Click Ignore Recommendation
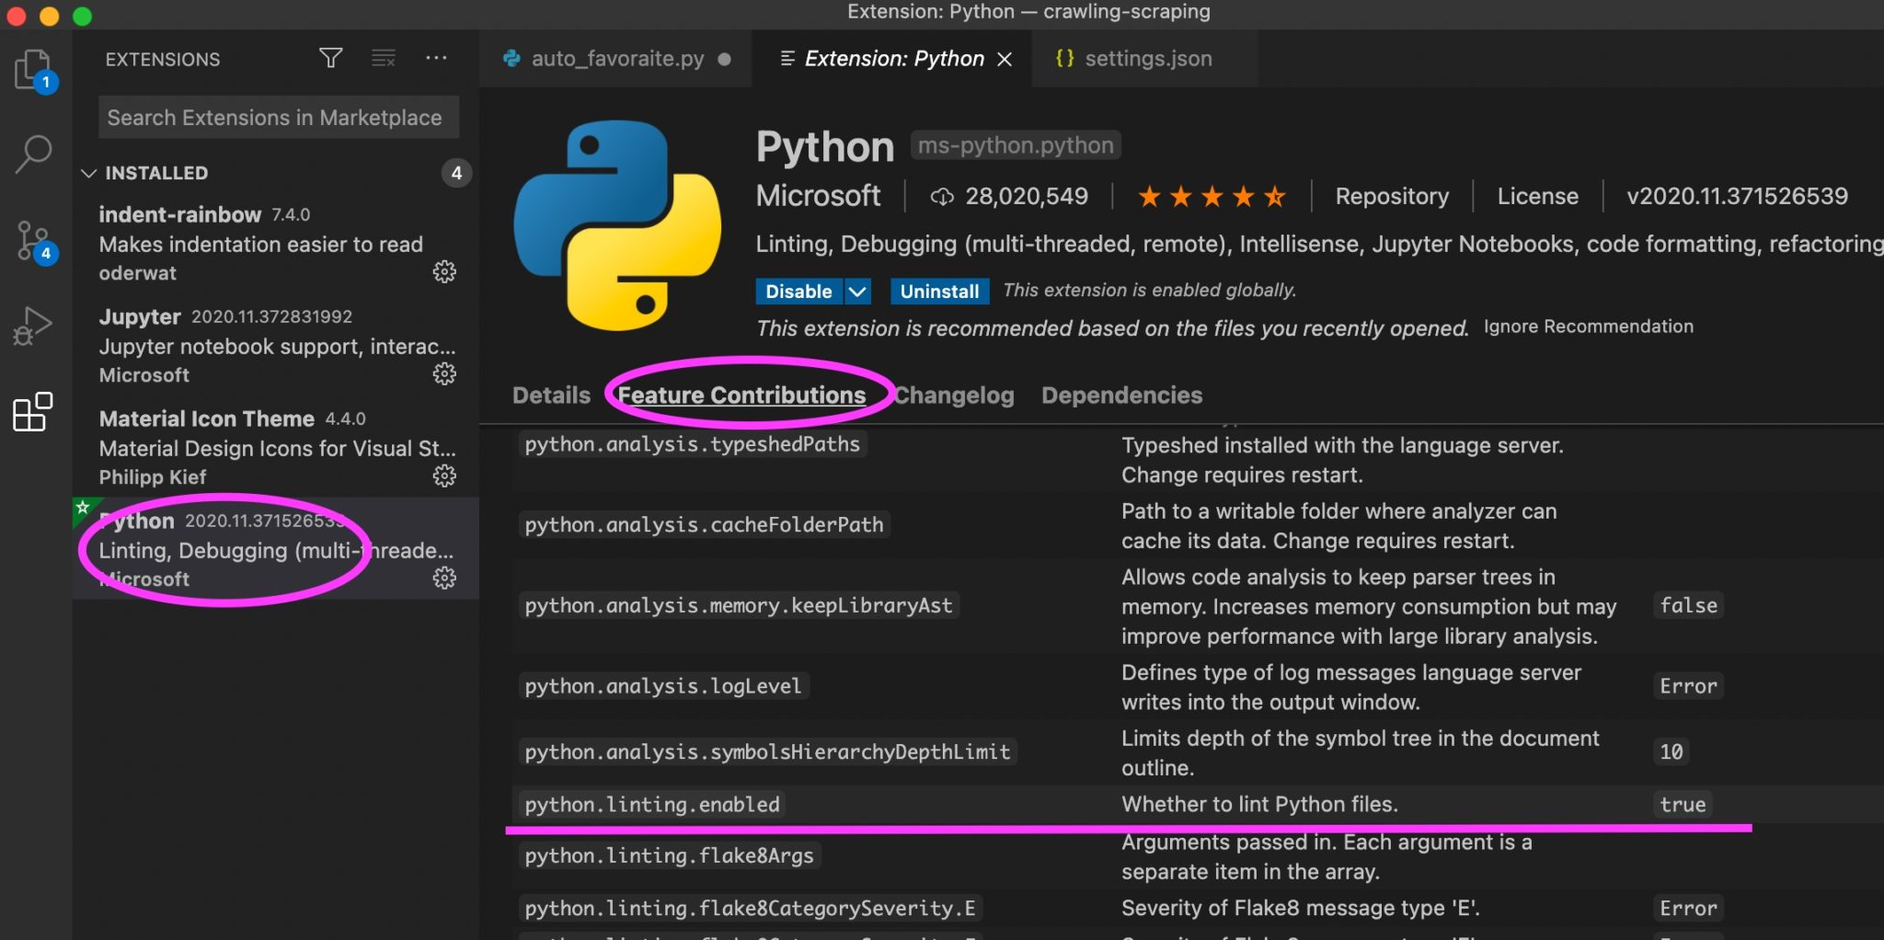Screen dimensions: 1884x940 point(1588,326)
